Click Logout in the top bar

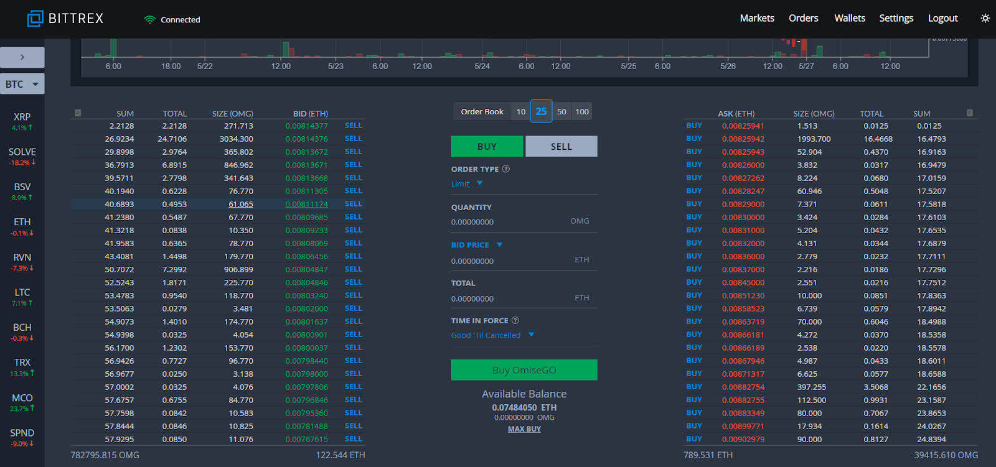point(943,19)
